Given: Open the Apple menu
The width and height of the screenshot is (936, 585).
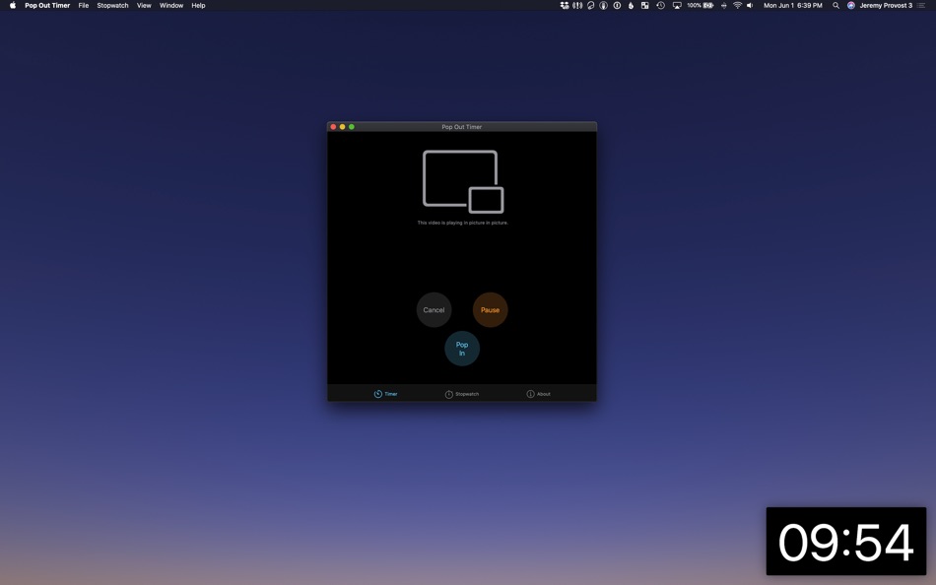Looking at the screenshot, I should (13, 5).
